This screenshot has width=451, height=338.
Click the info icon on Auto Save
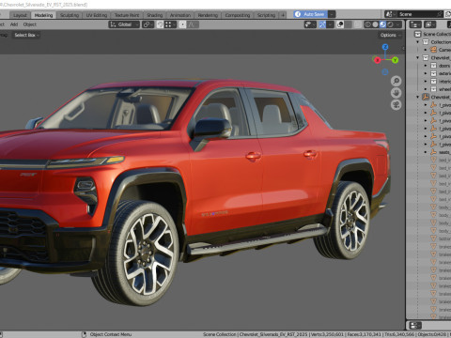[298, 14]
